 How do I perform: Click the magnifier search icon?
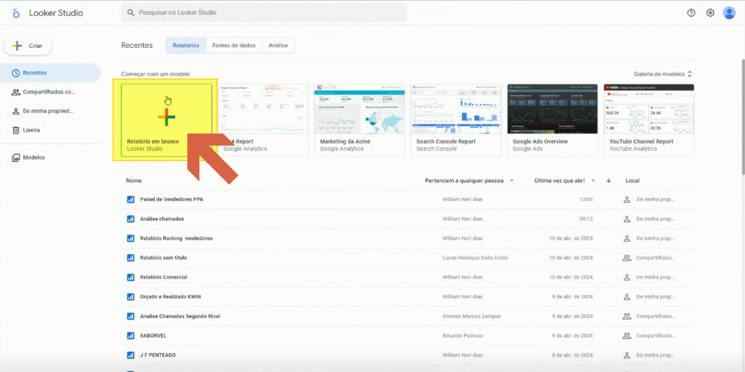click(131, 12)
